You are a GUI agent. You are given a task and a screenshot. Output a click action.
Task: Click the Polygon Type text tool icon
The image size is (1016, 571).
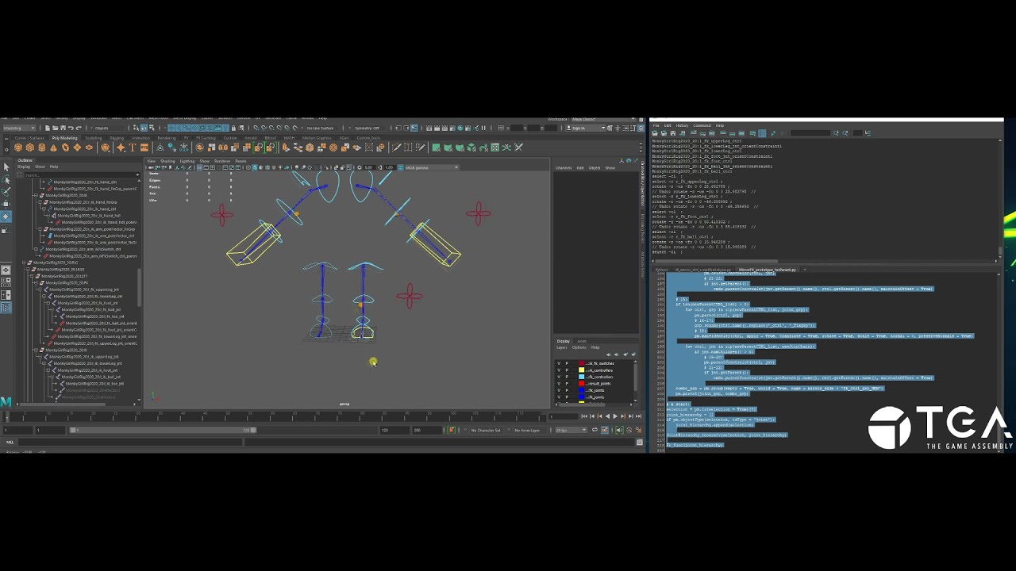click(x=133, y=148)
